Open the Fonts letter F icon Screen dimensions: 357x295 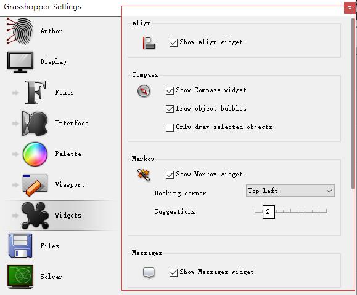tap(35, 92)
